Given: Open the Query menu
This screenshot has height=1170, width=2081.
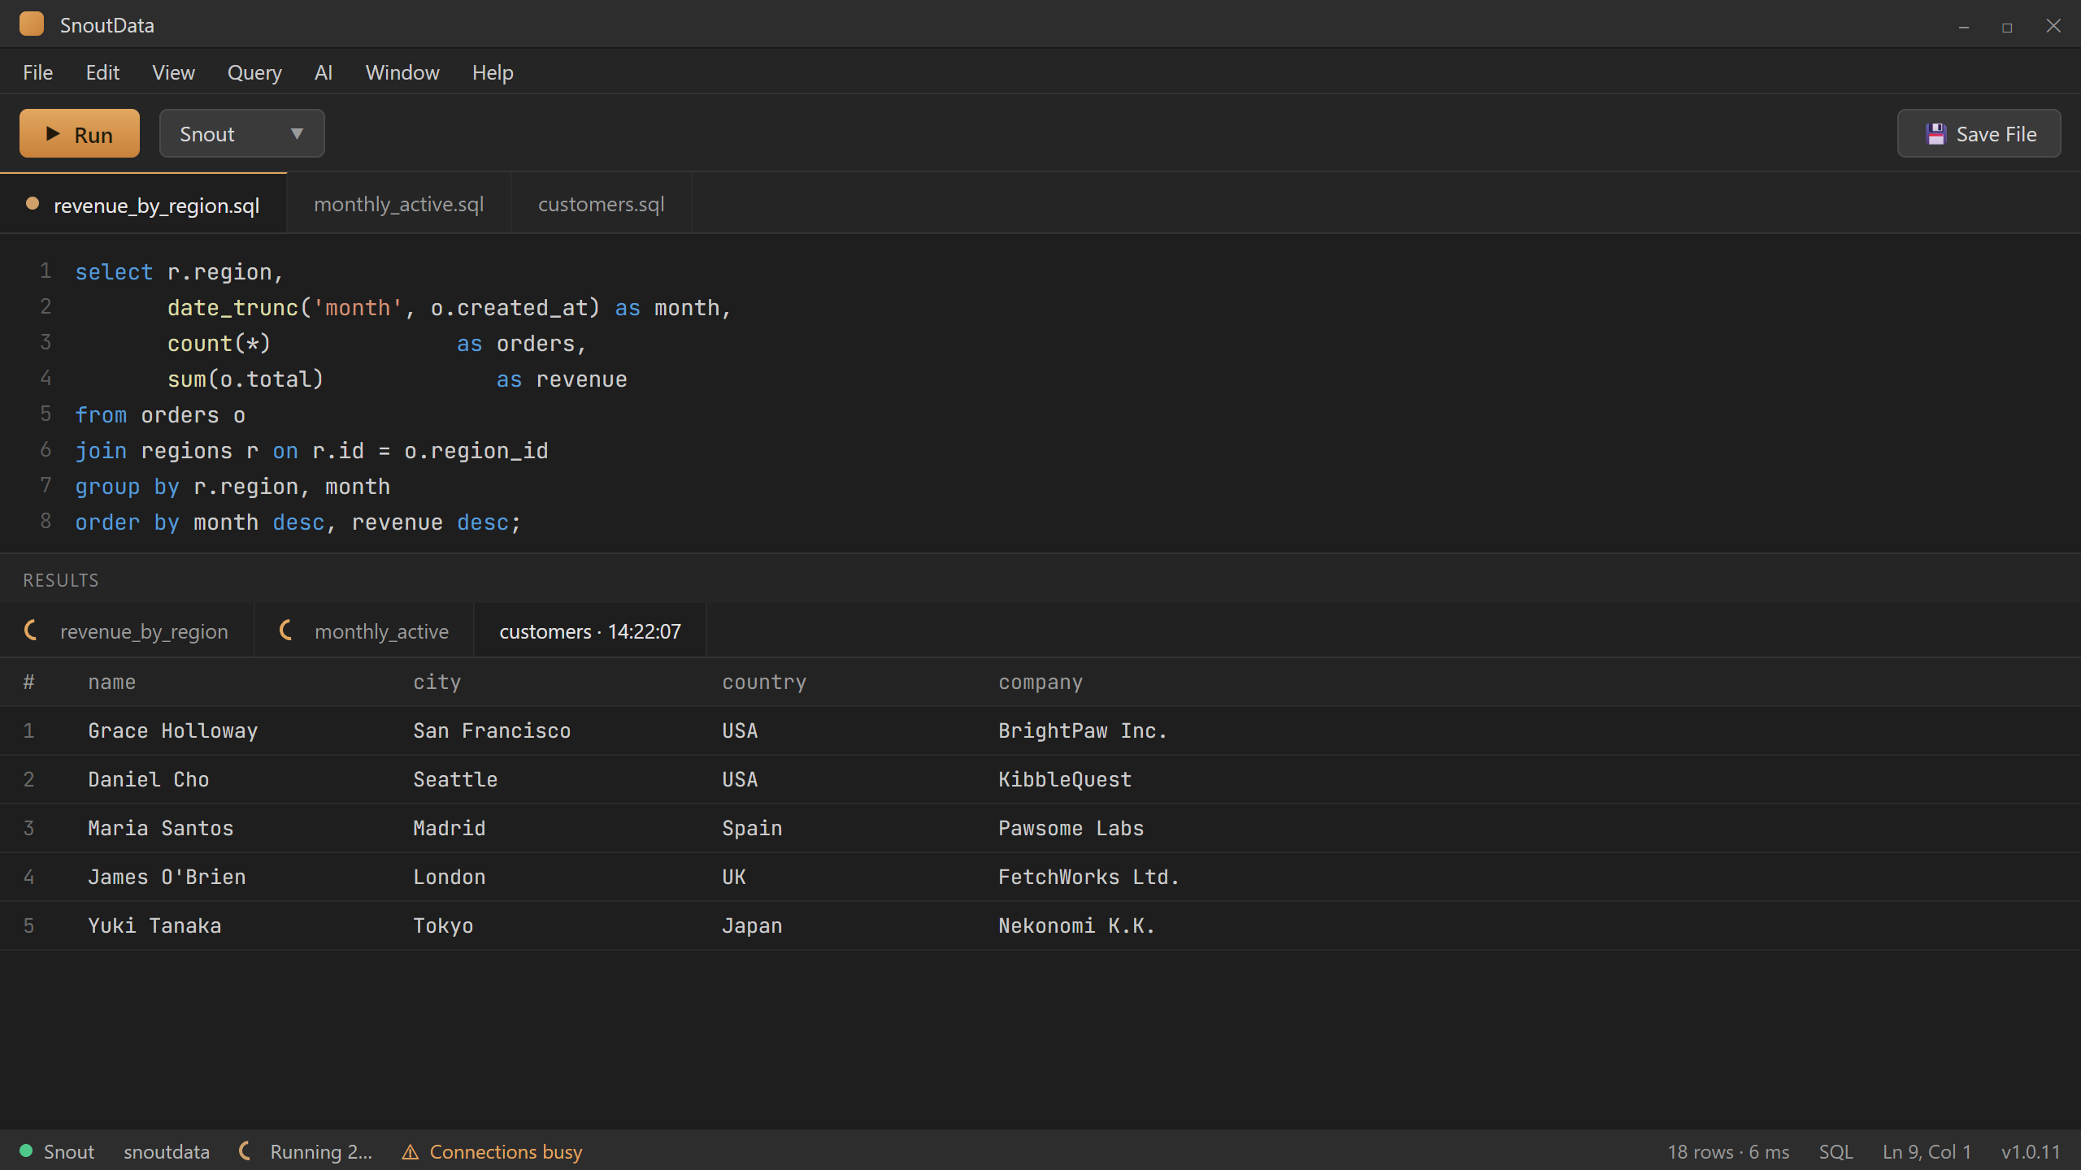Looking at the screenshot, I should pyautogui.click(x=254, y=72).
